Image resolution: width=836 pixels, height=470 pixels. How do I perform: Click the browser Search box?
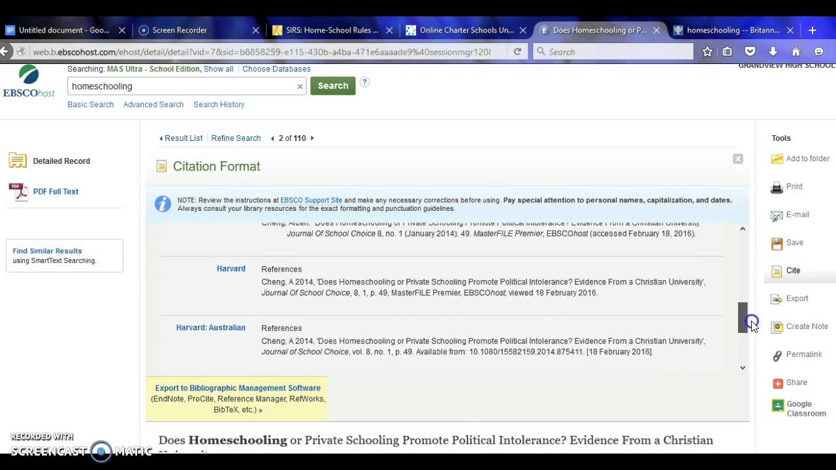pos(613,52)
